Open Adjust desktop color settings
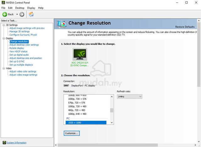The width and height of the screenshot is (201, 147). (24, 45)
